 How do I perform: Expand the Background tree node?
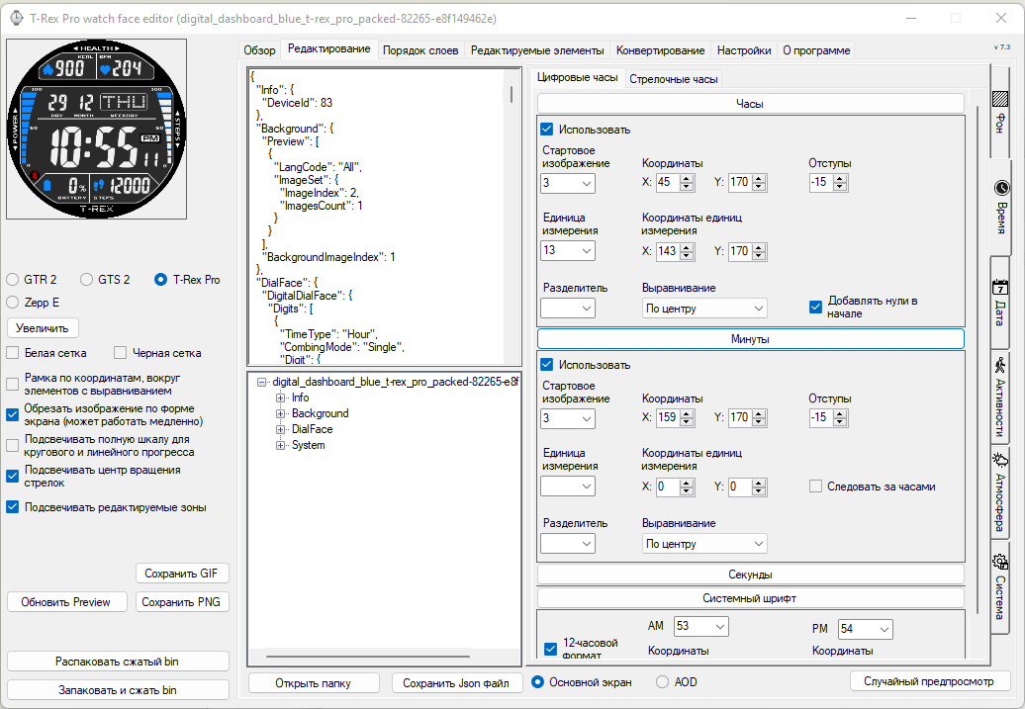click(x=281, y=413)
